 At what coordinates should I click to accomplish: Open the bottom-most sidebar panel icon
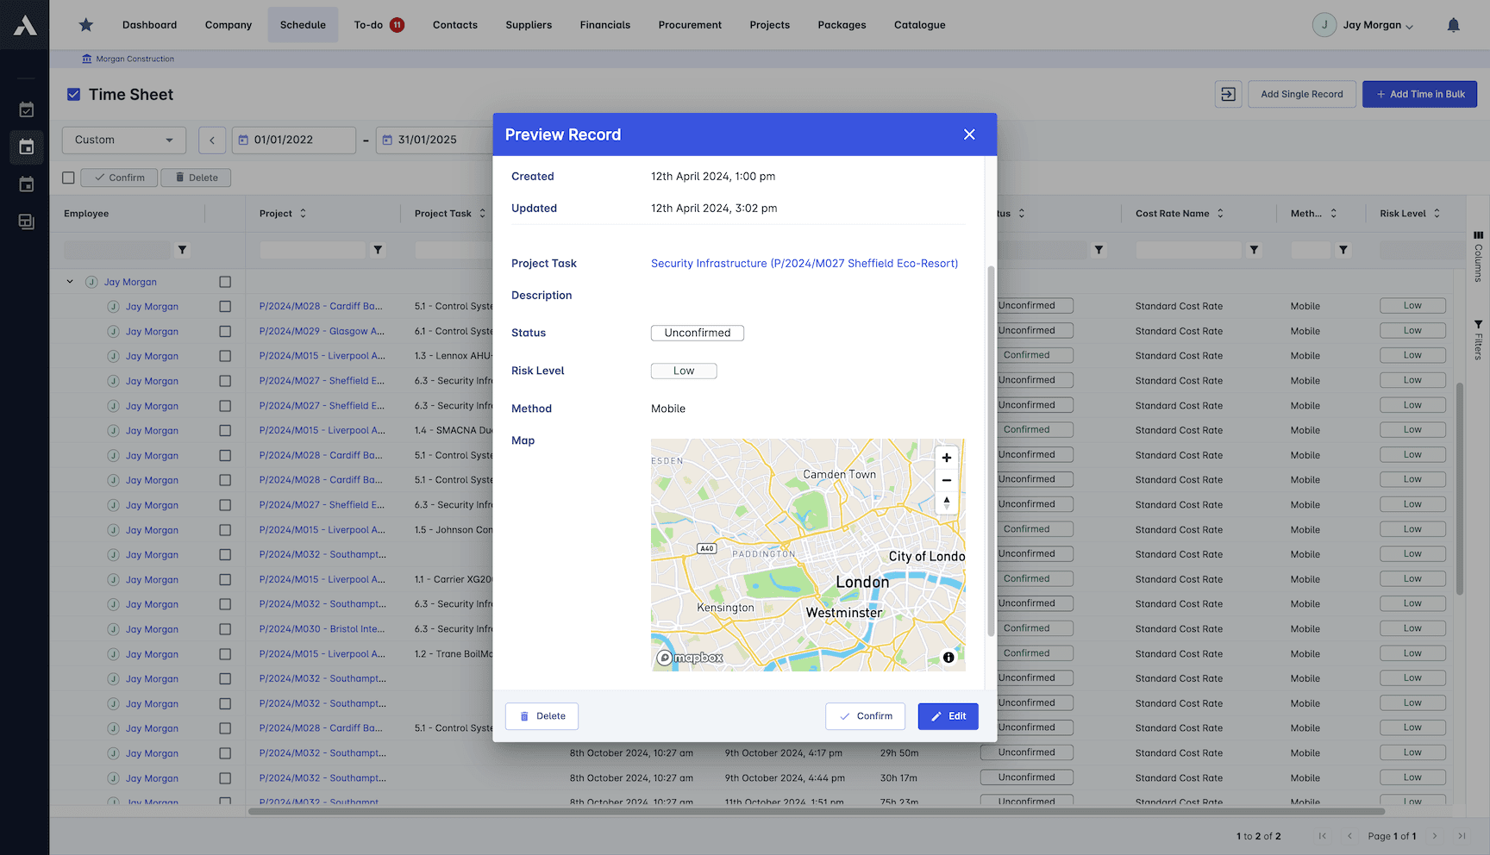(26, 222)
